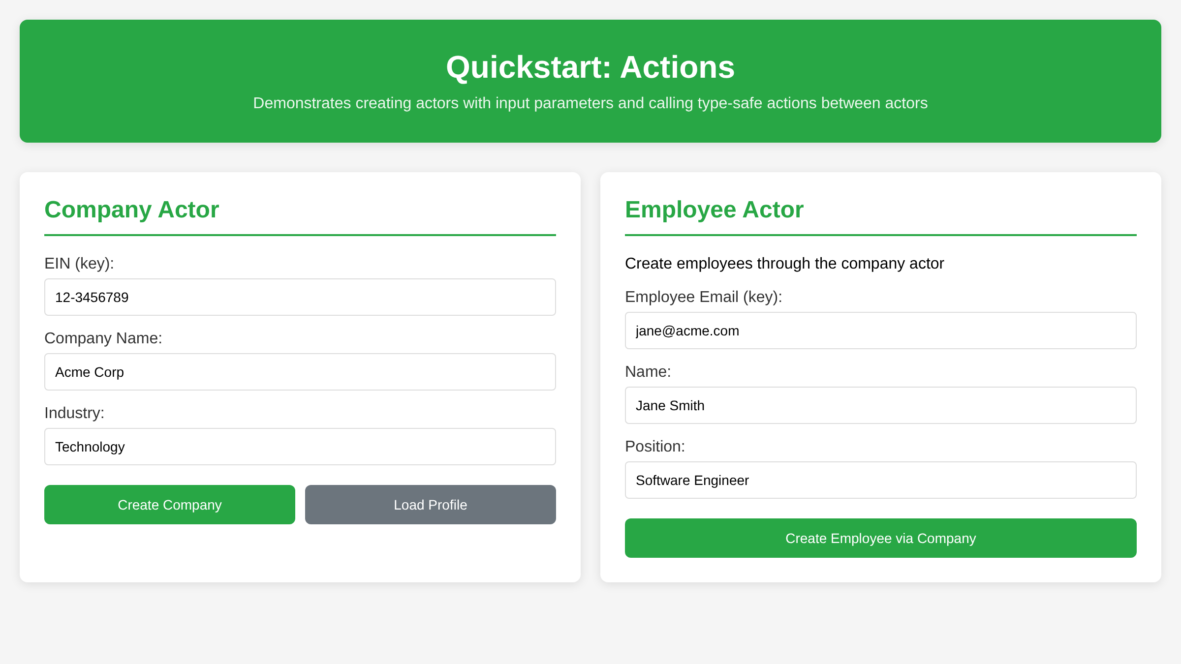Click the Create Company button
The image size is (1181, 664).
tap(169, 504)
